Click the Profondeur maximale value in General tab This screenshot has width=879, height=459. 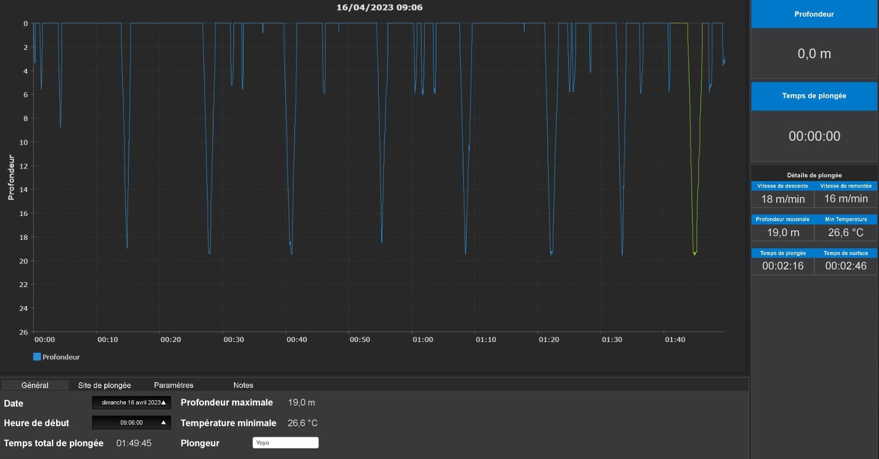tap(301, 403)
